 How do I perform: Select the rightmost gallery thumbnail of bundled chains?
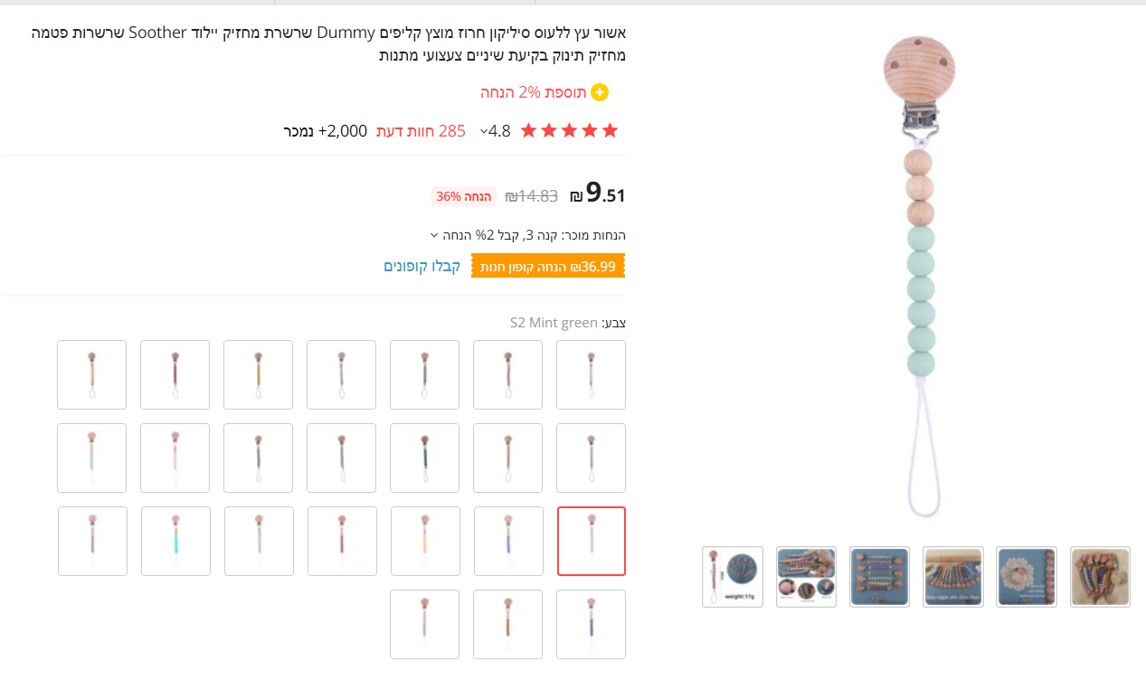click(1100, 577)
